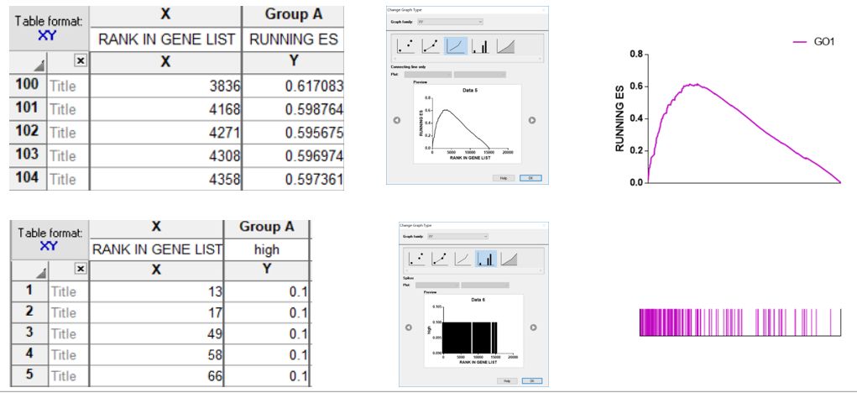Toggle the x box in the high table
Image resolution: width=857 pixels, height=393 pixels.
tap(81, 269)
